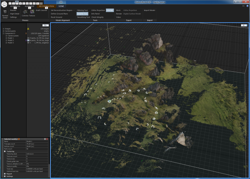Pin the Selected model(s) panel
This screenshot has width=250, height=179.
45,139
